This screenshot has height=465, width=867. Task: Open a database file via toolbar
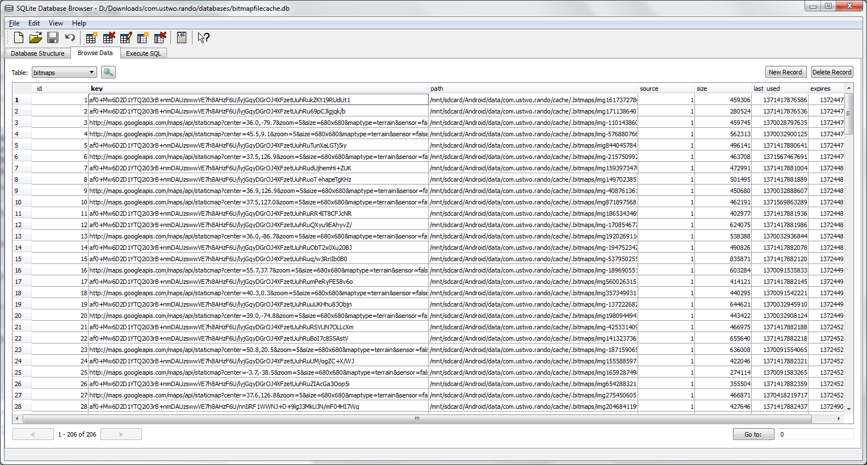[35, 38]
